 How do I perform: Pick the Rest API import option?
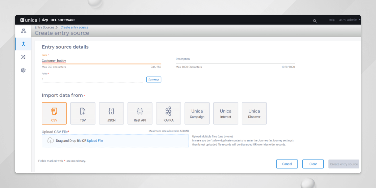(x=140, y=113)
